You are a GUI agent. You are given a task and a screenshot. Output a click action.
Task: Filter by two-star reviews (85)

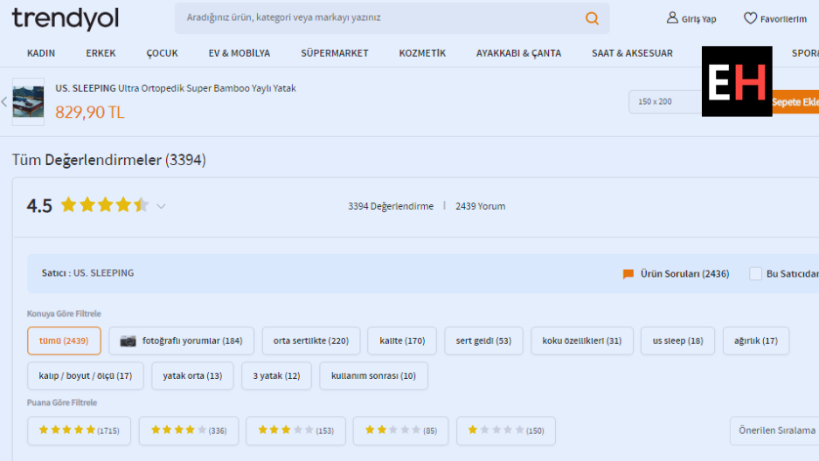(x=400, y=430)
